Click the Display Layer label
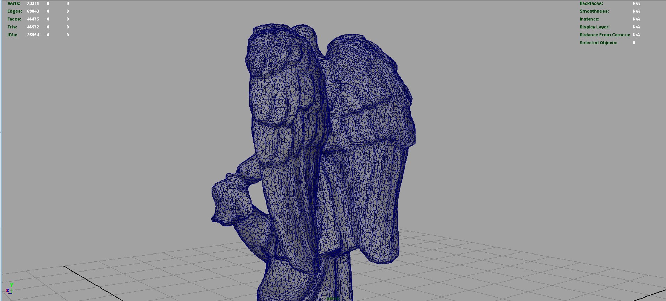The height and width of the screenshot is (301, 666). [594, 27]
